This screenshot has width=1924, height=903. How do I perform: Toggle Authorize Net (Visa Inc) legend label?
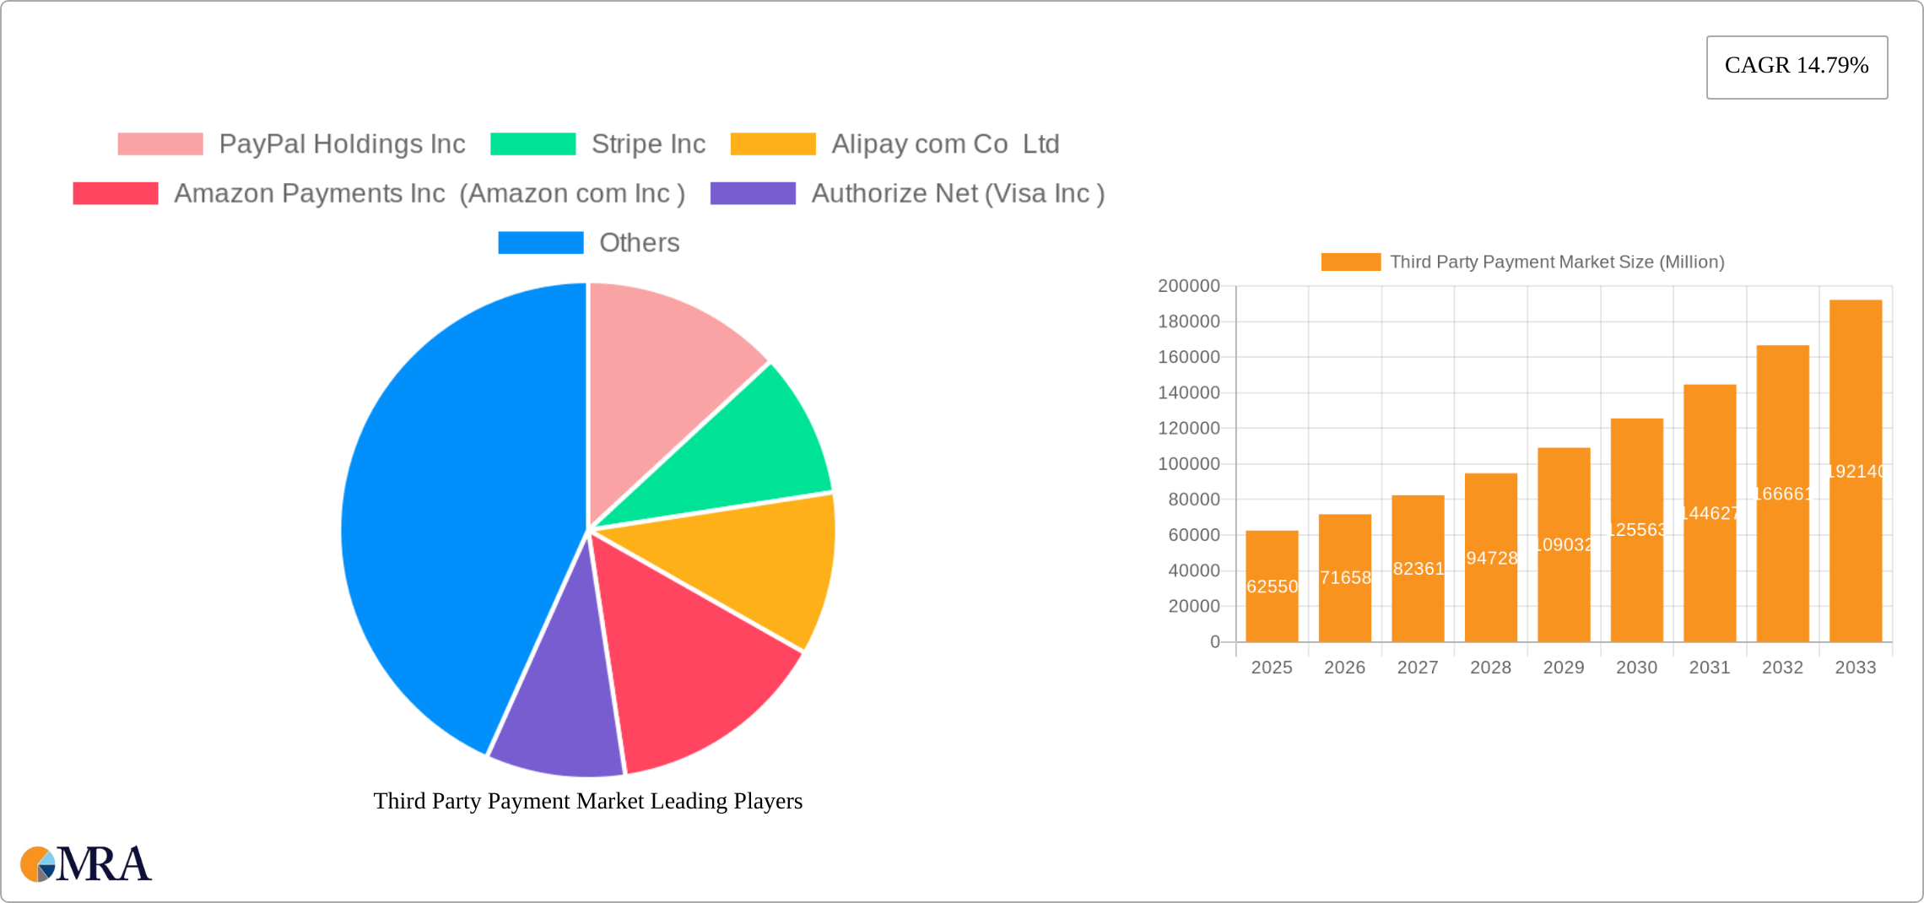958,193
